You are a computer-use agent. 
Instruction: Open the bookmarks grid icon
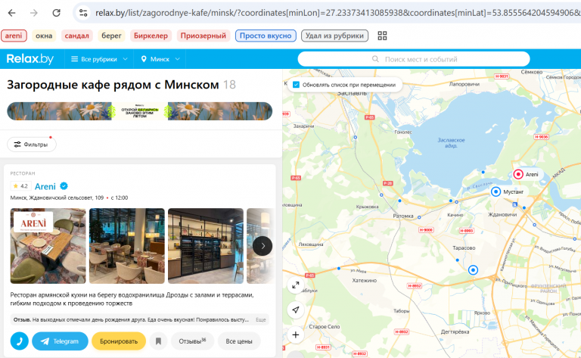pos(382,36)
